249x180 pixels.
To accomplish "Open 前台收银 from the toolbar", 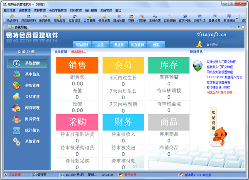I will pos(119,18).
